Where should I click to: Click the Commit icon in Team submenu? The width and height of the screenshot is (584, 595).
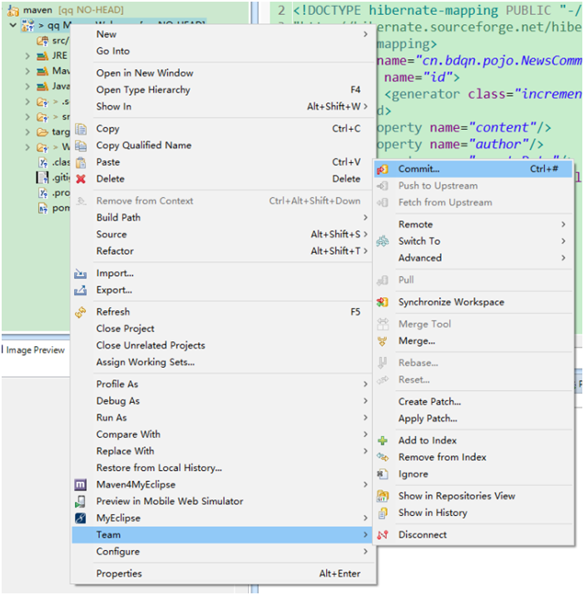383,169
